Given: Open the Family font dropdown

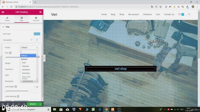Looking at the screenshot, I should (29, 48).
